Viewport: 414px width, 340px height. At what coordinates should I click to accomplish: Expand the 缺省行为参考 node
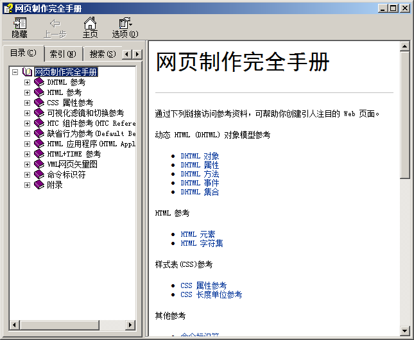[x=27, y=134]
